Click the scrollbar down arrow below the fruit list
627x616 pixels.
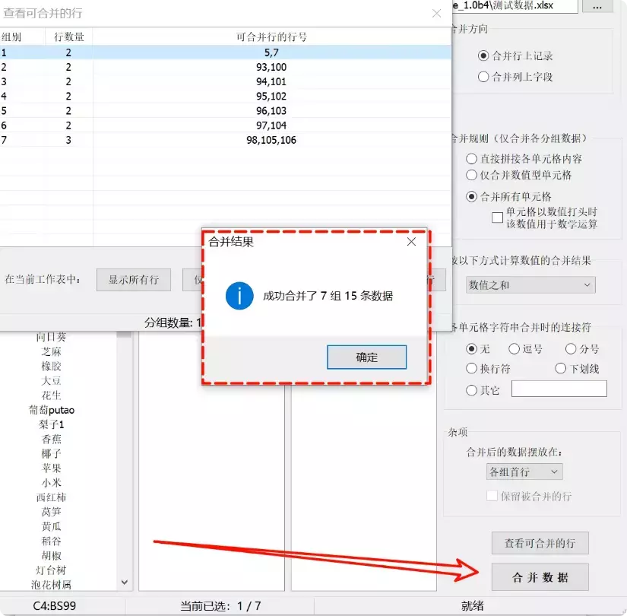tap(124, 581)
